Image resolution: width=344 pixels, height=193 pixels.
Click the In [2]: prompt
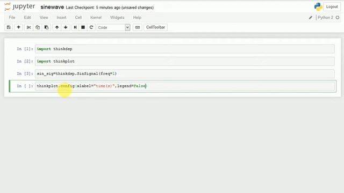(x=25, y=61)
